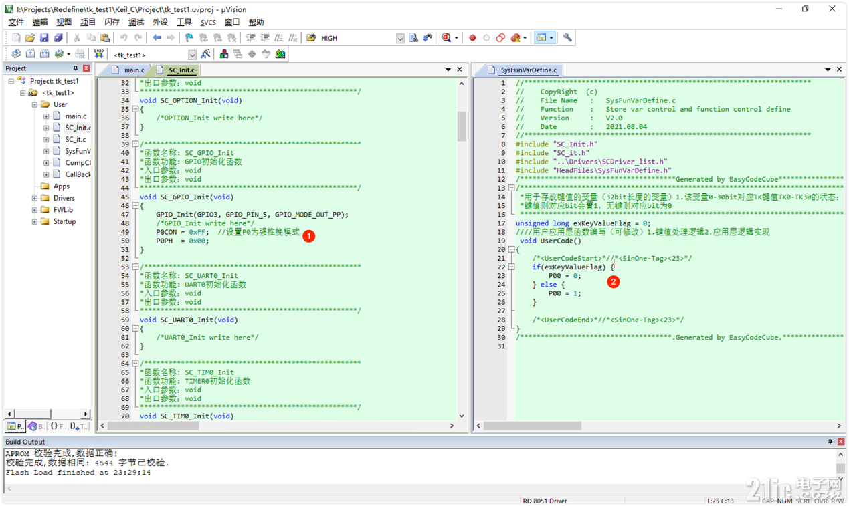Pin the Project panel

(76, 68)
